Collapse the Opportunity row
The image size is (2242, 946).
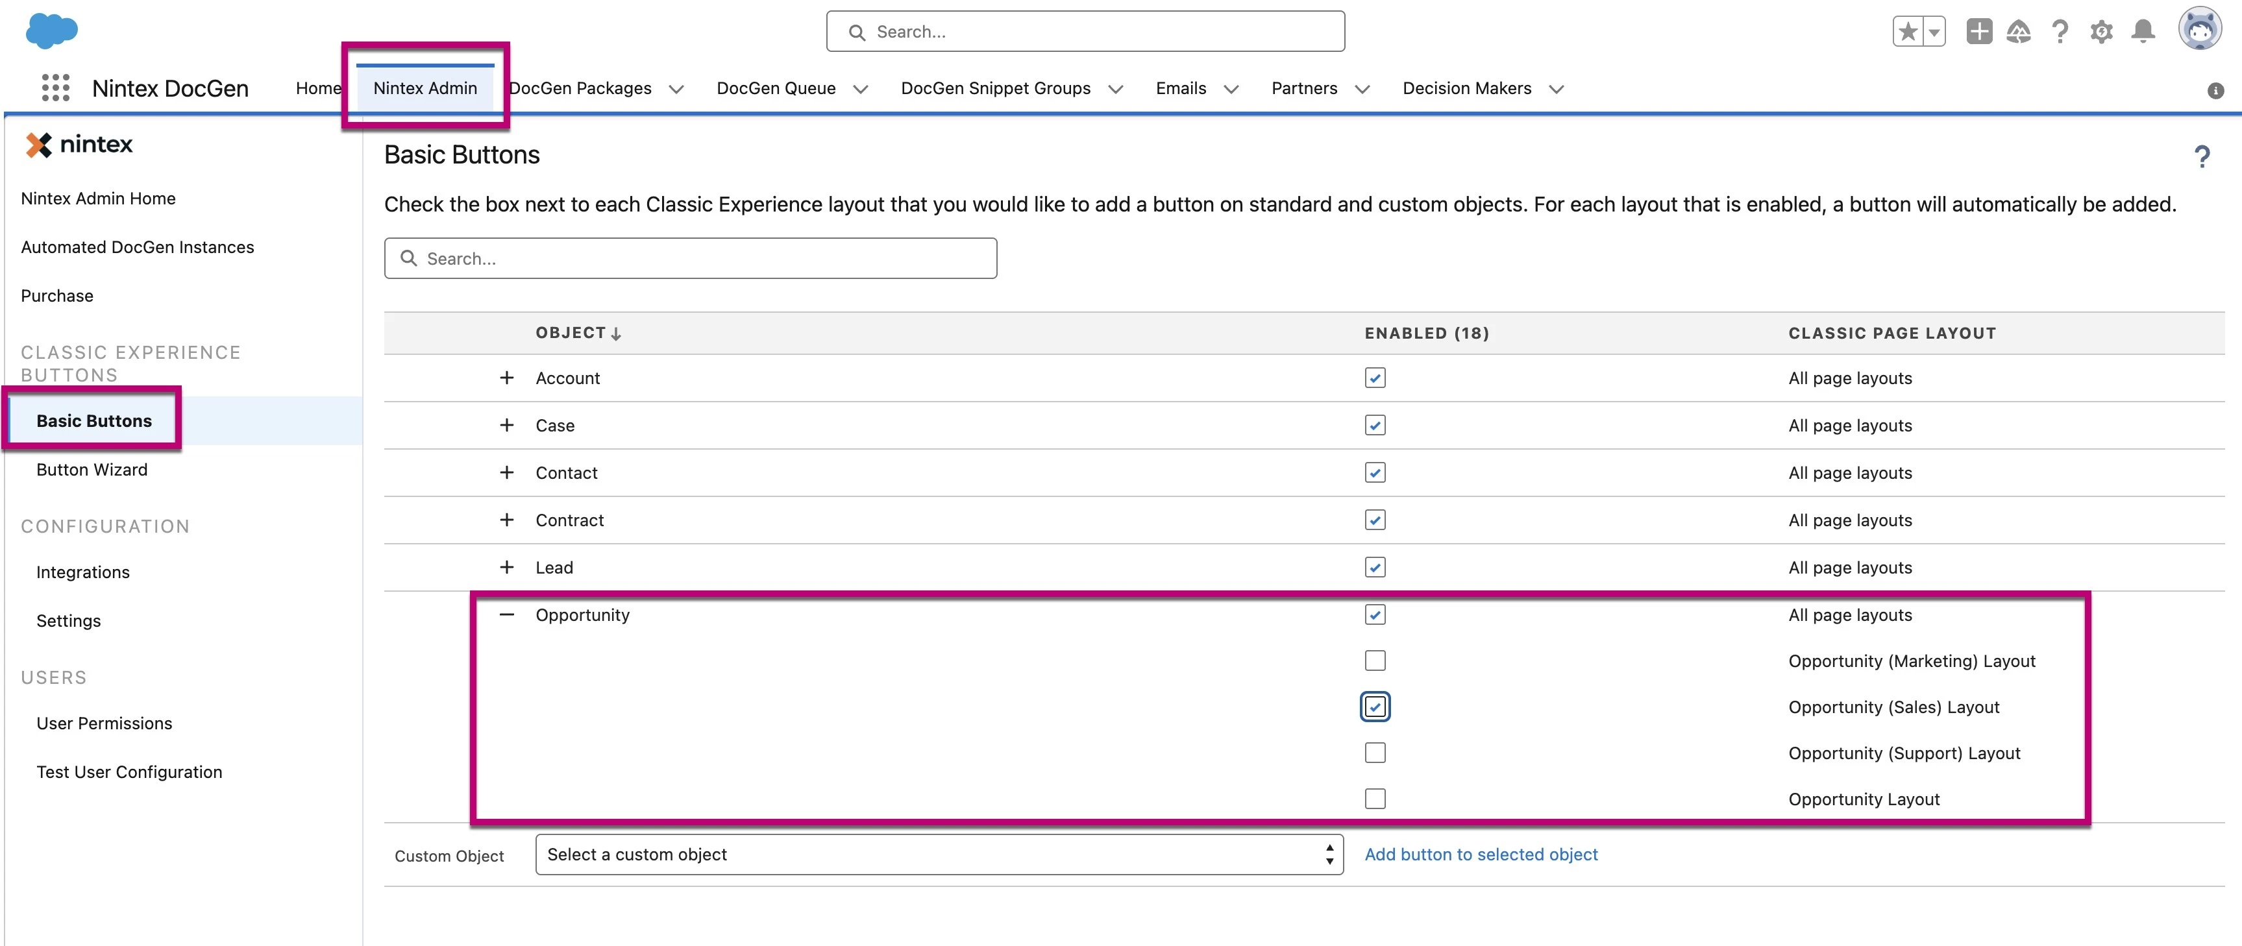pyautogui.click(x=506, y=615)
